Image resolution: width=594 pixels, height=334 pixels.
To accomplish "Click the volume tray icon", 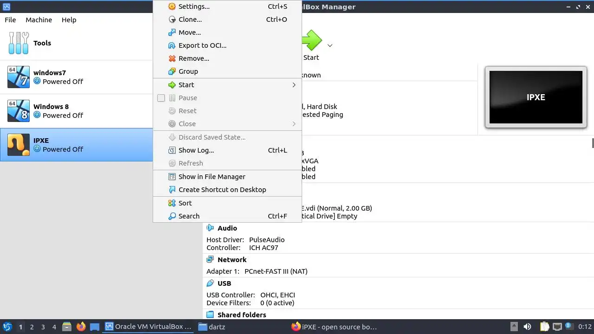I will [x=527, y=327].
